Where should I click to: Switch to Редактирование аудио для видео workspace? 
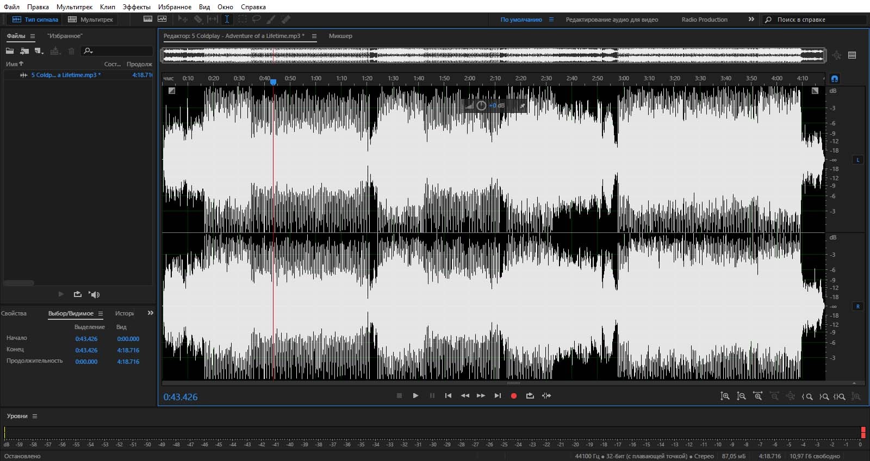[612, 20]
